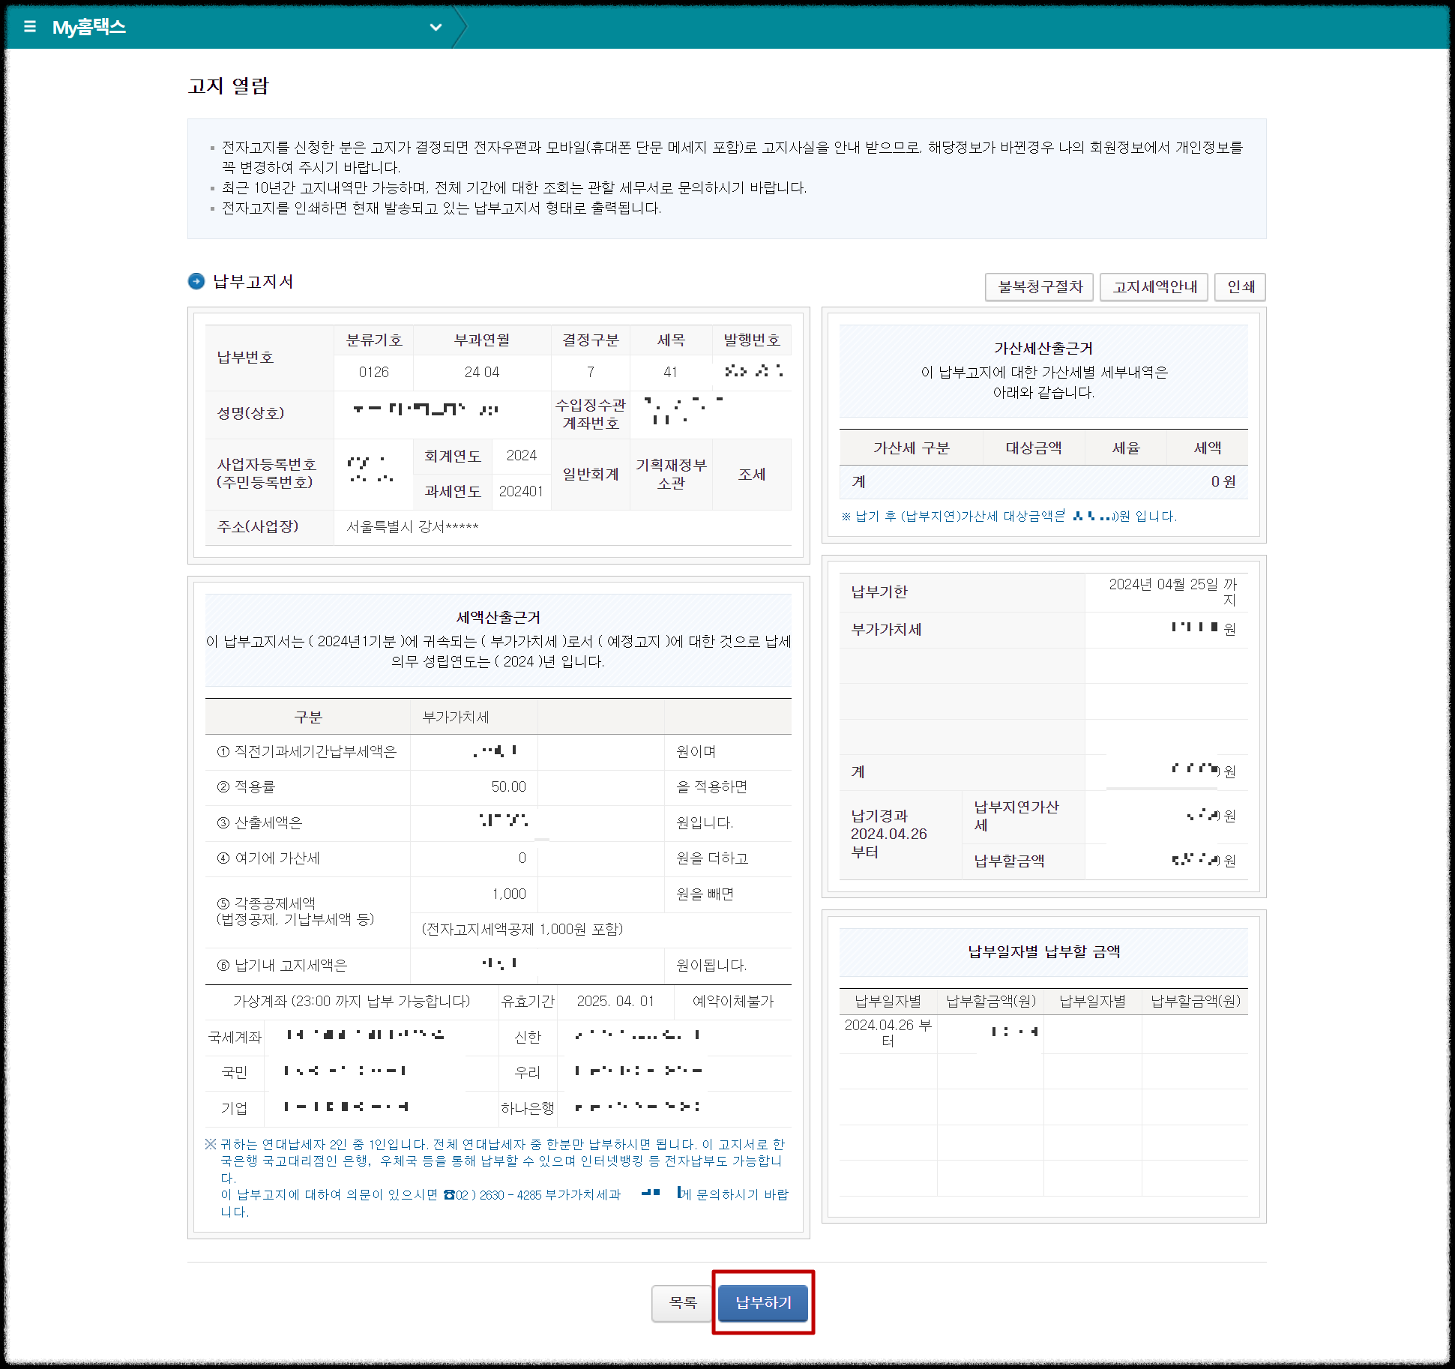Click the 가산세 구분 column header
1455x1369 pixels.
911,448
